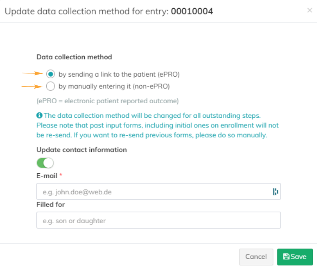Click the info icon before the notice
The height and width of the screenshot is (269, 317).
tap(39, 115)
